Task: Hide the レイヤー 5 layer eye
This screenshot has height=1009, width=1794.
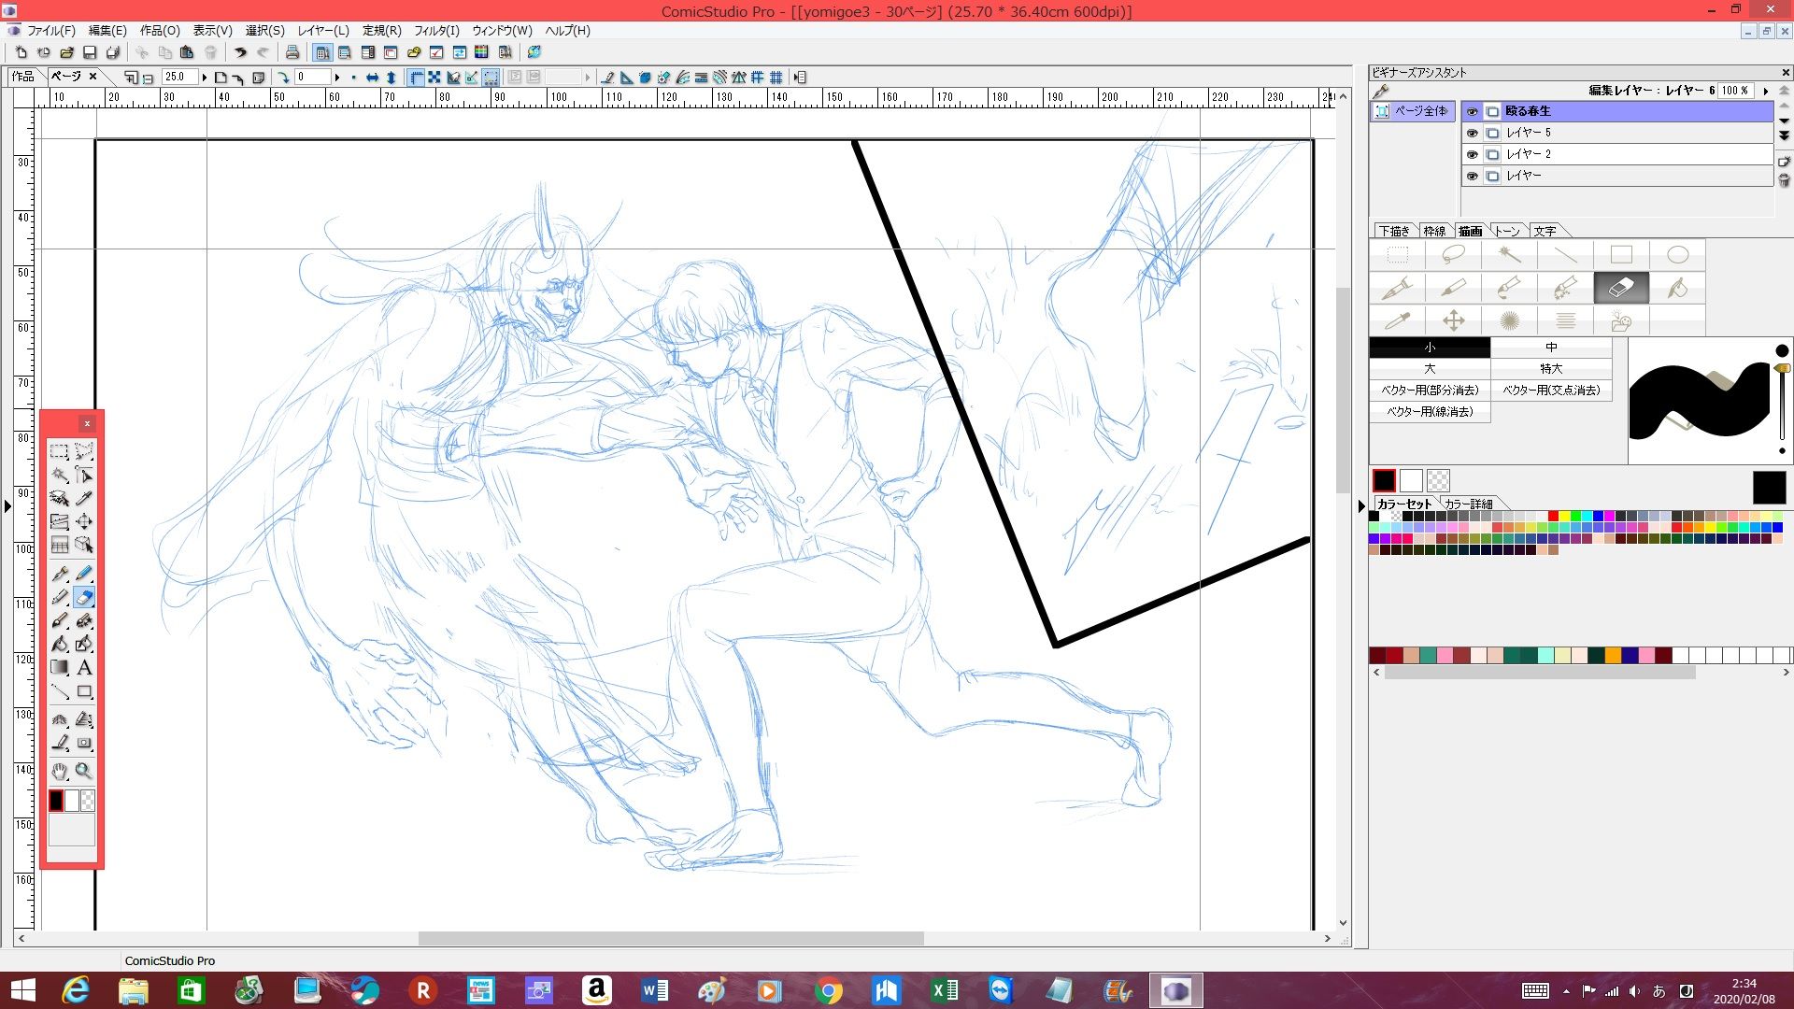Action: [x=1472, y=133]
